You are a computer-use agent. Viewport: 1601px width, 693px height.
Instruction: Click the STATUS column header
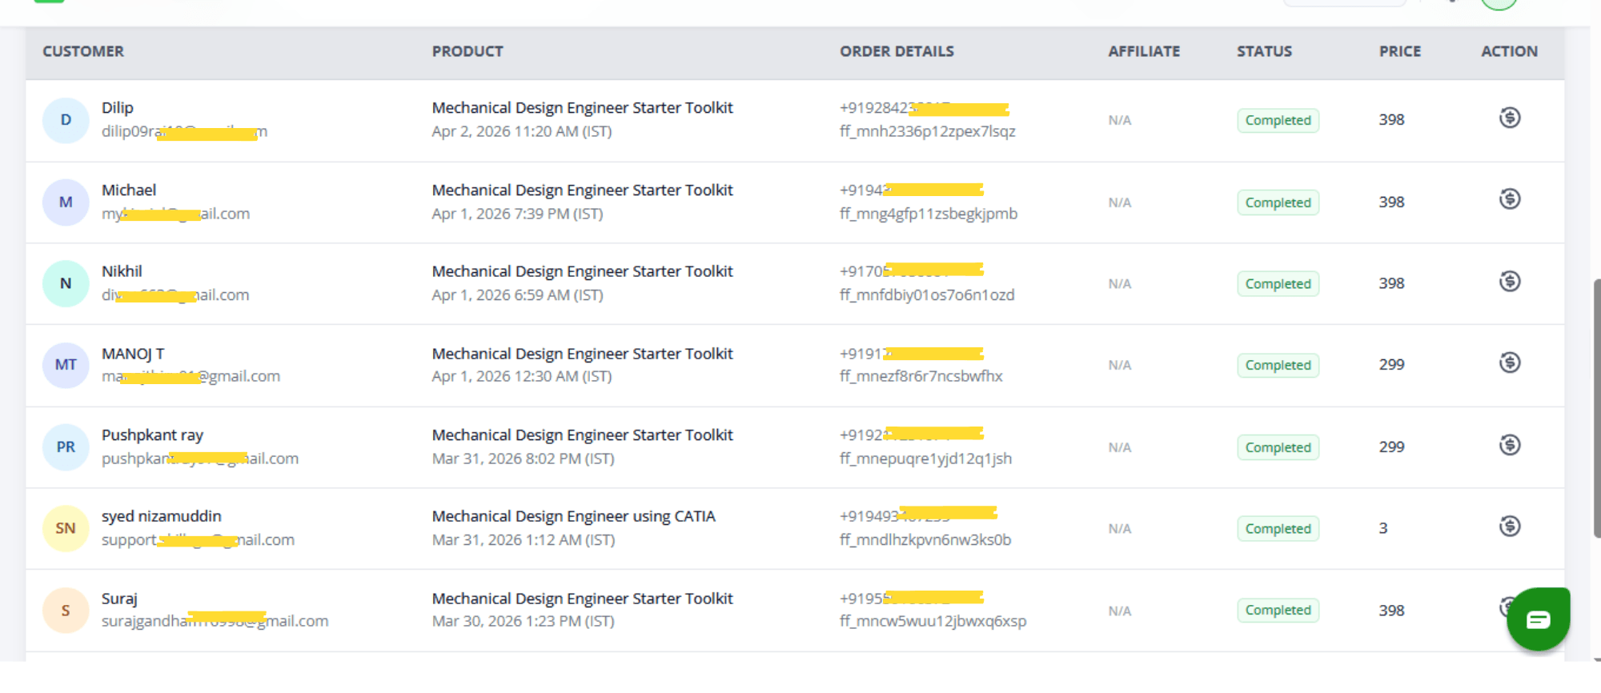(x=1264, y=52)
